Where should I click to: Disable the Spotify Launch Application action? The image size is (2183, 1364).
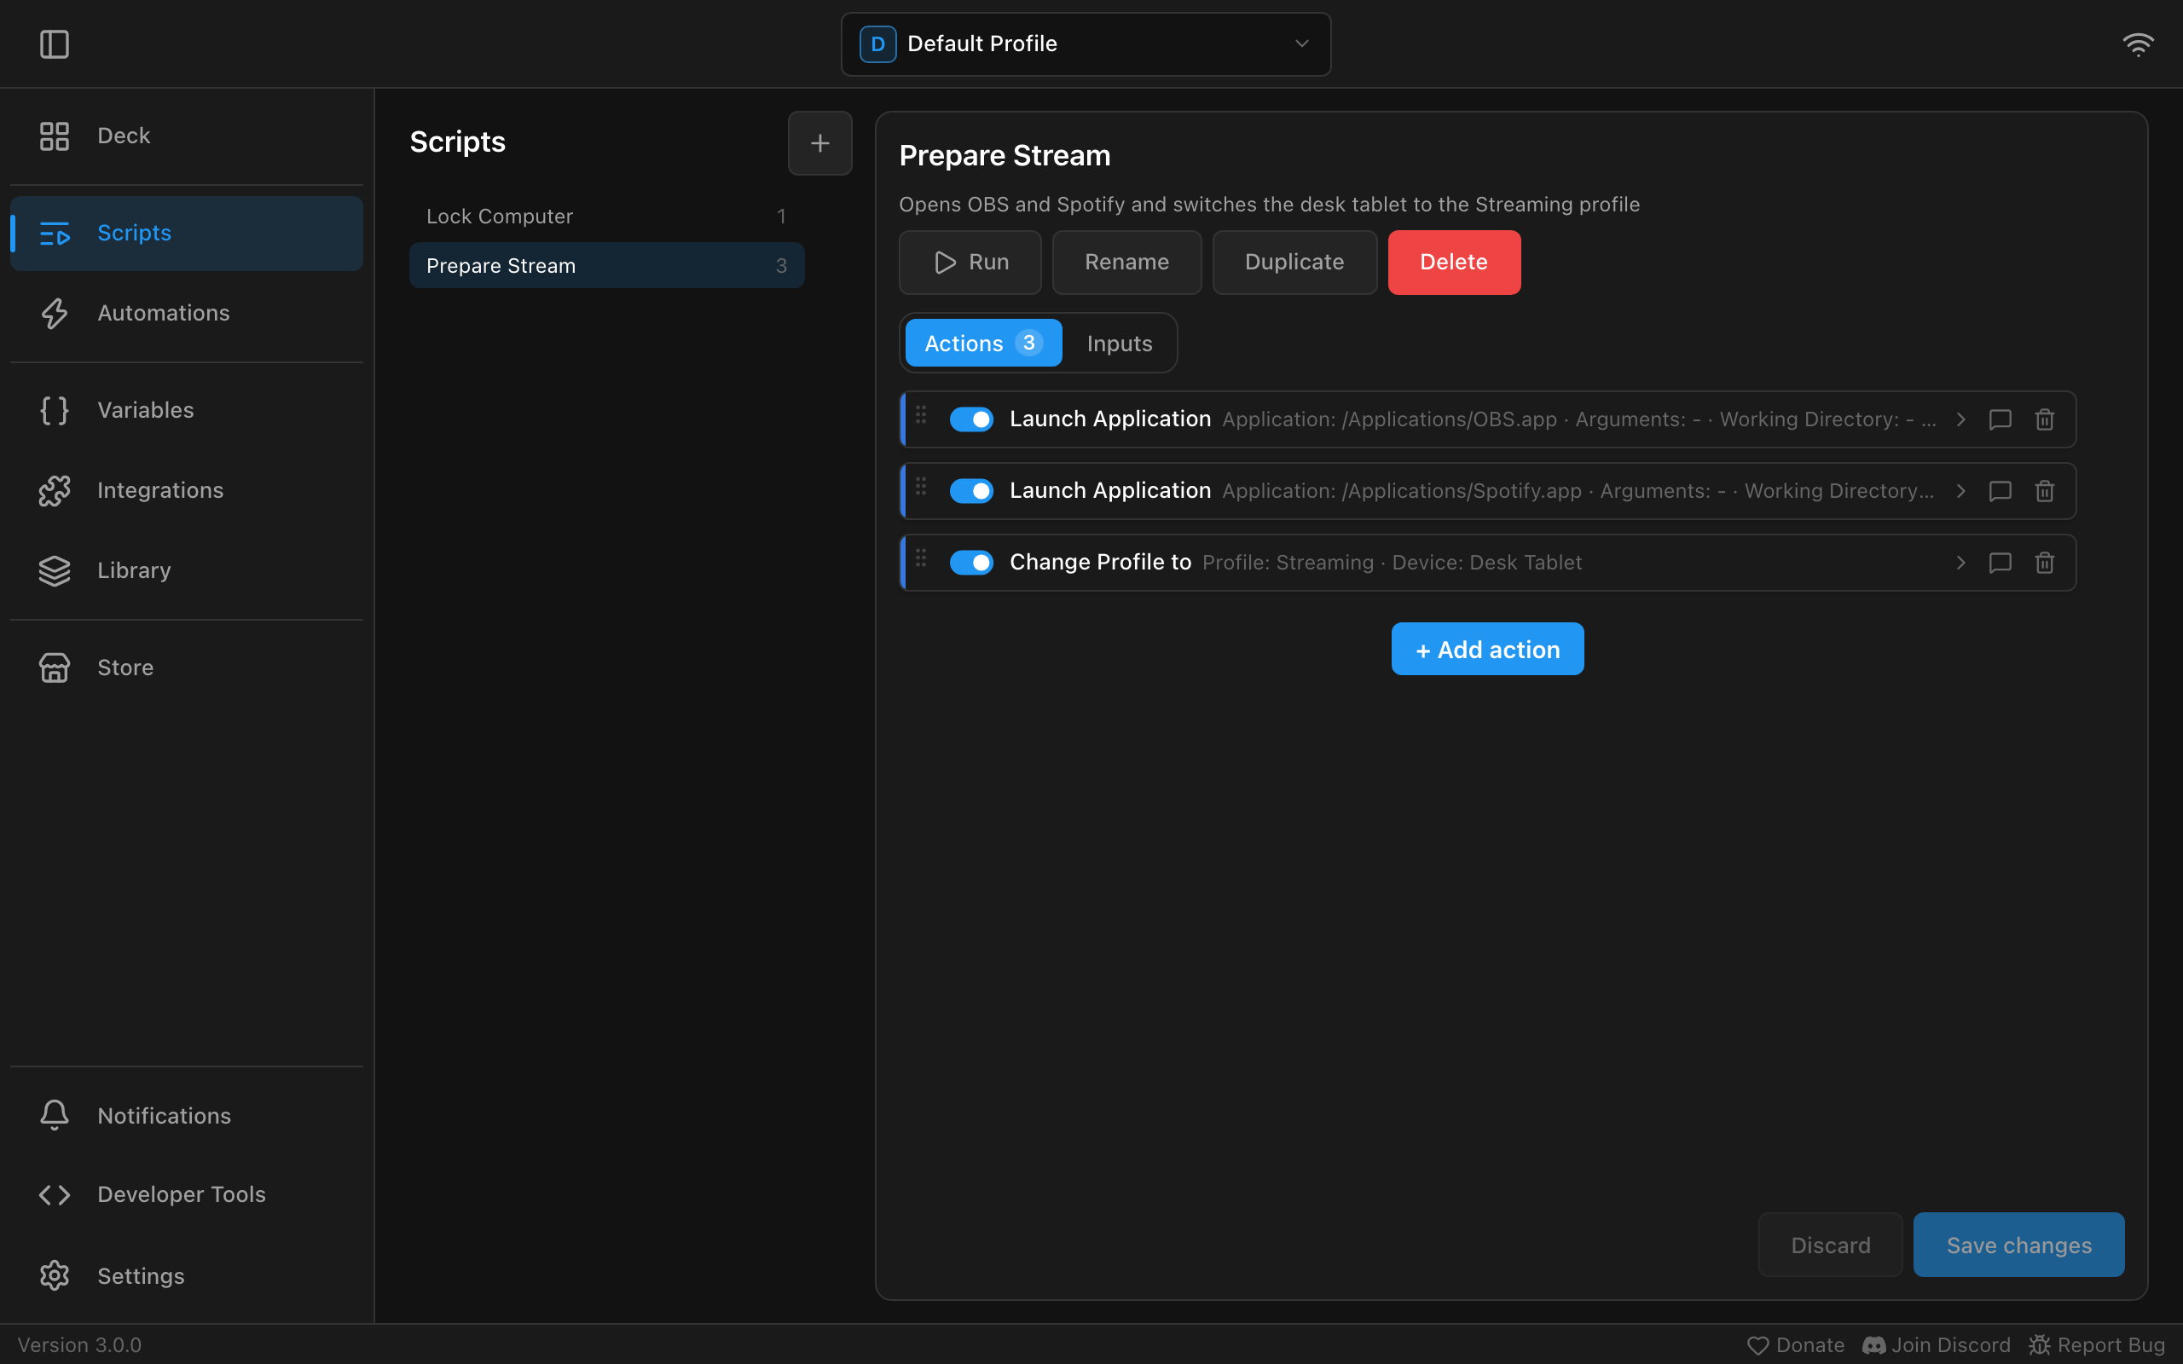pyautogui.click(x=970, y=491)
